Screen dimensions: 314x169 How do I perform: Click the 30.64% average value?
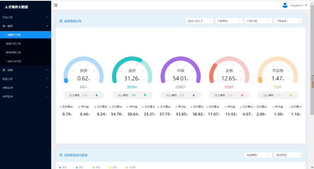(134, 114)
